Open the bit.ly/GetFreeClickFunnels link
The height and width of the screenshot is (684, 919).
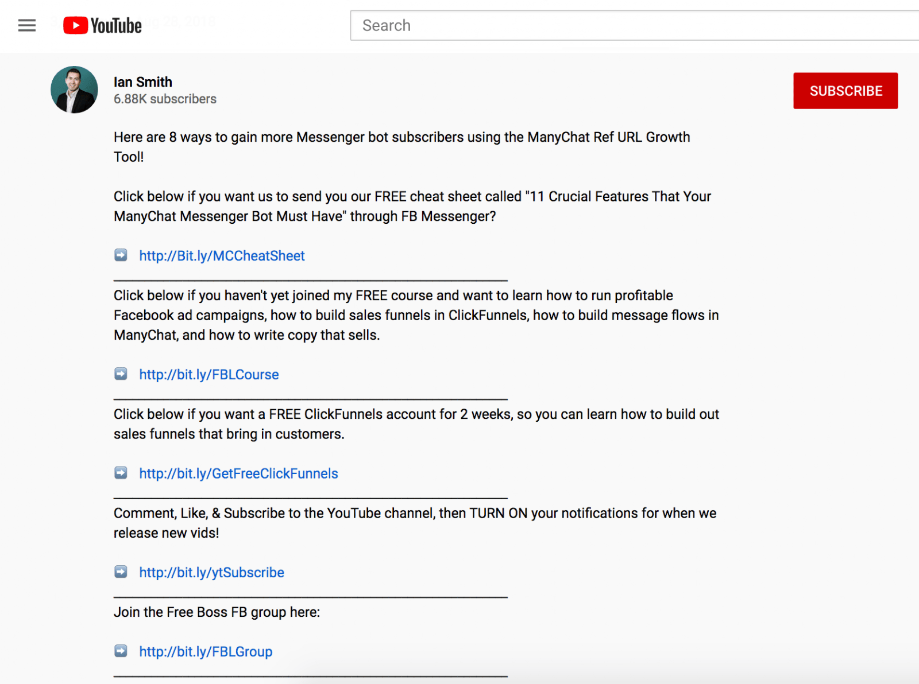point(238,473)
